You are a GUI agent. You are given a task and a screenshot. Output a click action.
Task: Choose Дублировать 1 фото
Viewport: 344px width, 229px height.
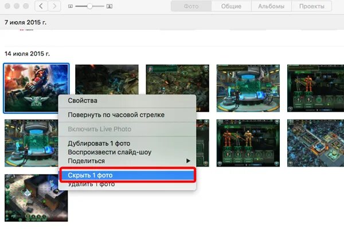pos(127,143)
